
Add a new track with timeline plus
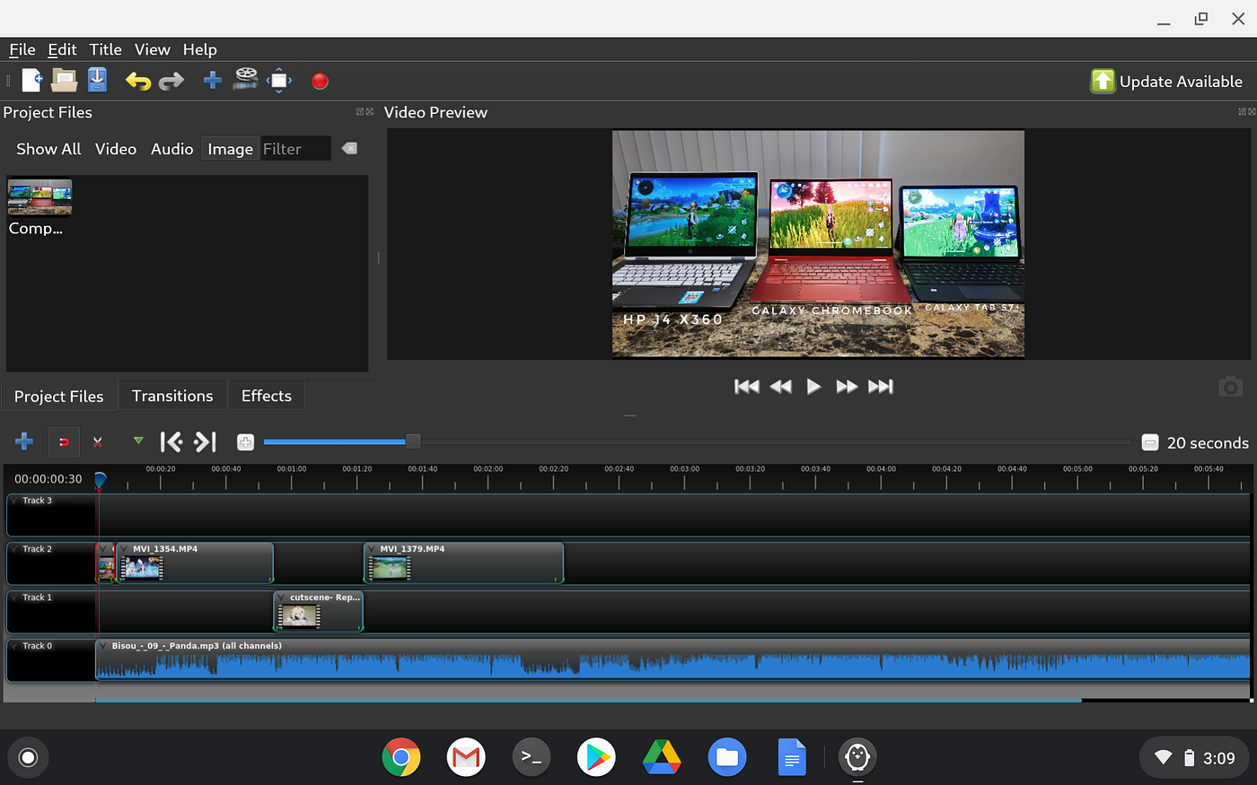(24, 441)
